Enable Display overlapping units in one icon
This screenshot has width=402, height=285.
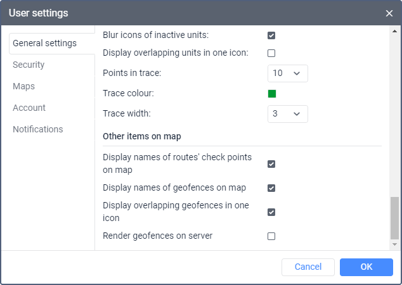[271, 53]
